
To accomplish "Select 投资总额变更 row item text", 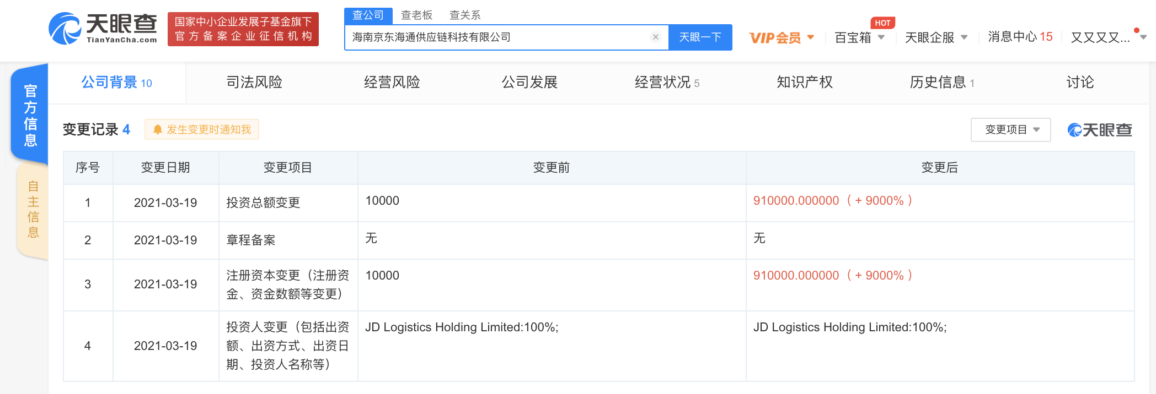I will coord(263,203).
